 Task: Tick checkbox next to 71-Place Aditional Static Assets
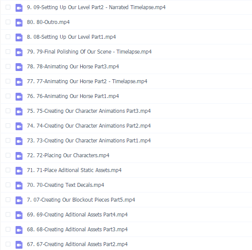pos(8,170)
